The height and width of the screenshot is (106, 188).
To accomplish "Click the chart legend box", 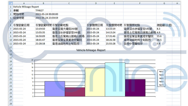I will pyautogui.click(x=161, y=78).
